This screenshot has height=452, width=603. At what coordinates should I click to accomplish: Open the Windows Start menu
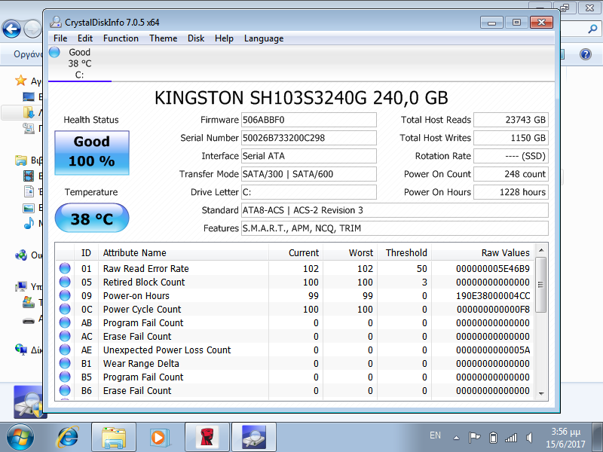point(20,437)
